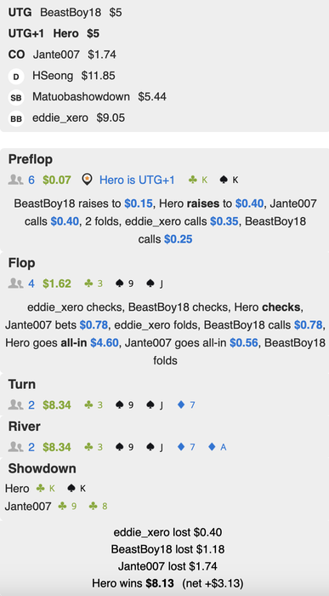329x596 pixels.
Task: Click the club King card in Preflop
Action: coord(198,181)
